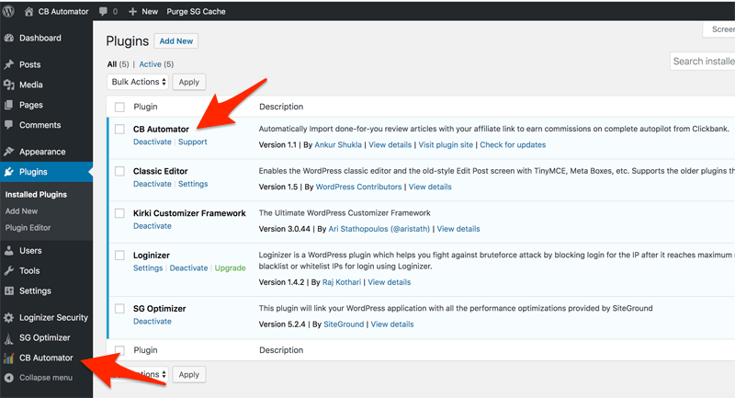The height and width of the screenshot is (398, 735).
Task: Tick the Classic Editor plugin checkbox
Action: (x=119, y=171)
